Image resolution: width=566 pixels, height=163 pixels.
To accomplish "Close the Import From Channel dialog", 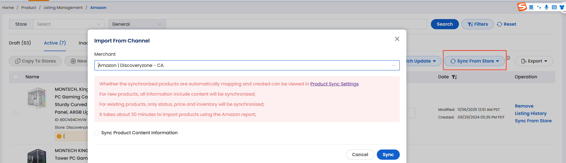I will 397,39.
